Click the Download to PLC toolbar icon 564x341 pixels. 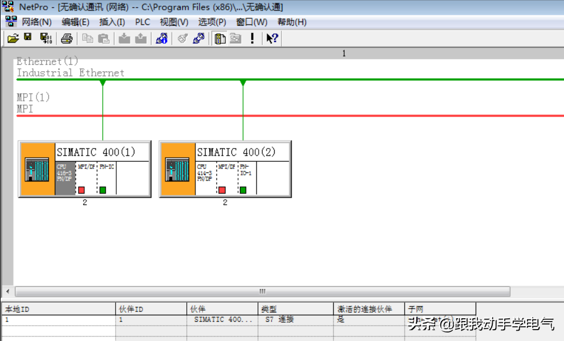click(x=124, y=38)
